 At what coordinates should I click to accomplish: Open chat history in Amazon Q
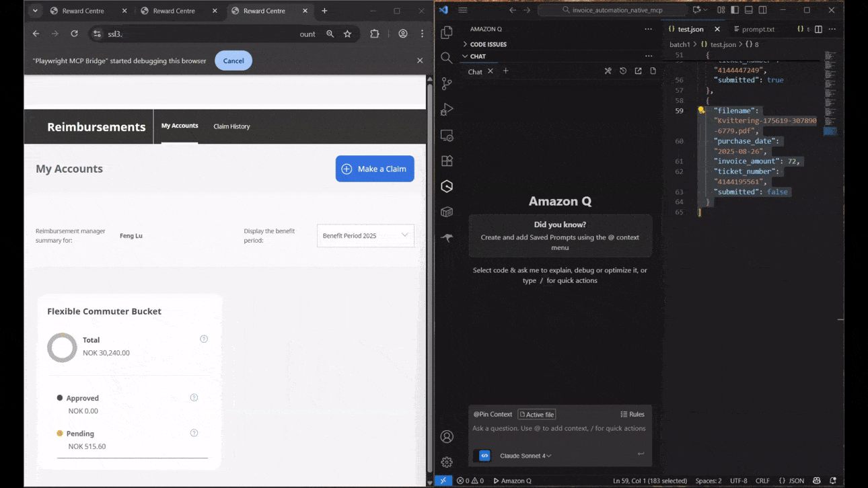(623, 71)
